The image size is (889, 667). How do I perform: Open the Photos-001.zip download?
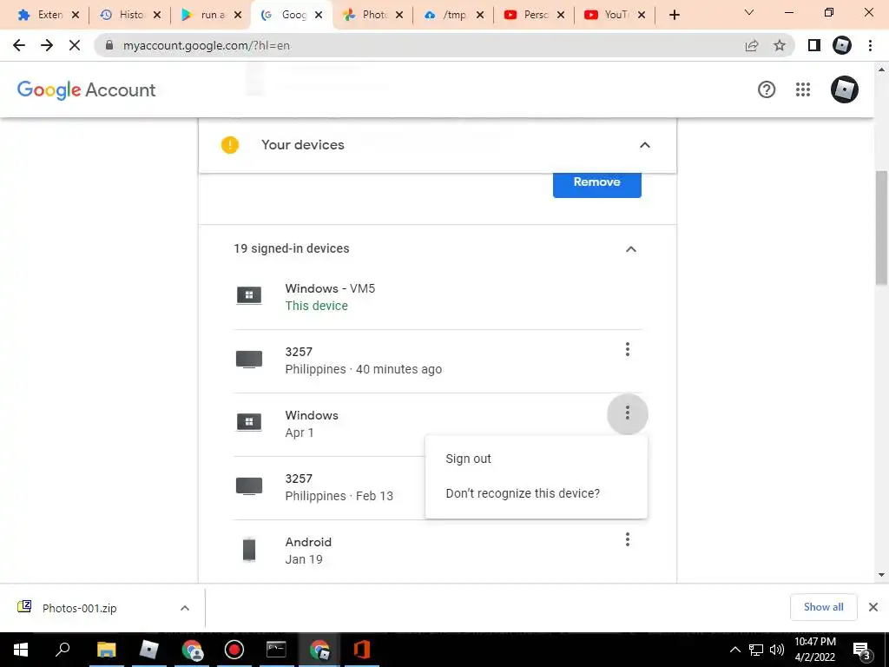79,608
